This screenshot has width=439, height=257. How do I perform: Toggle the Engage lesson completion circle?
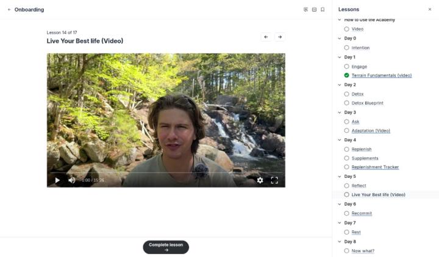point(346,66)
